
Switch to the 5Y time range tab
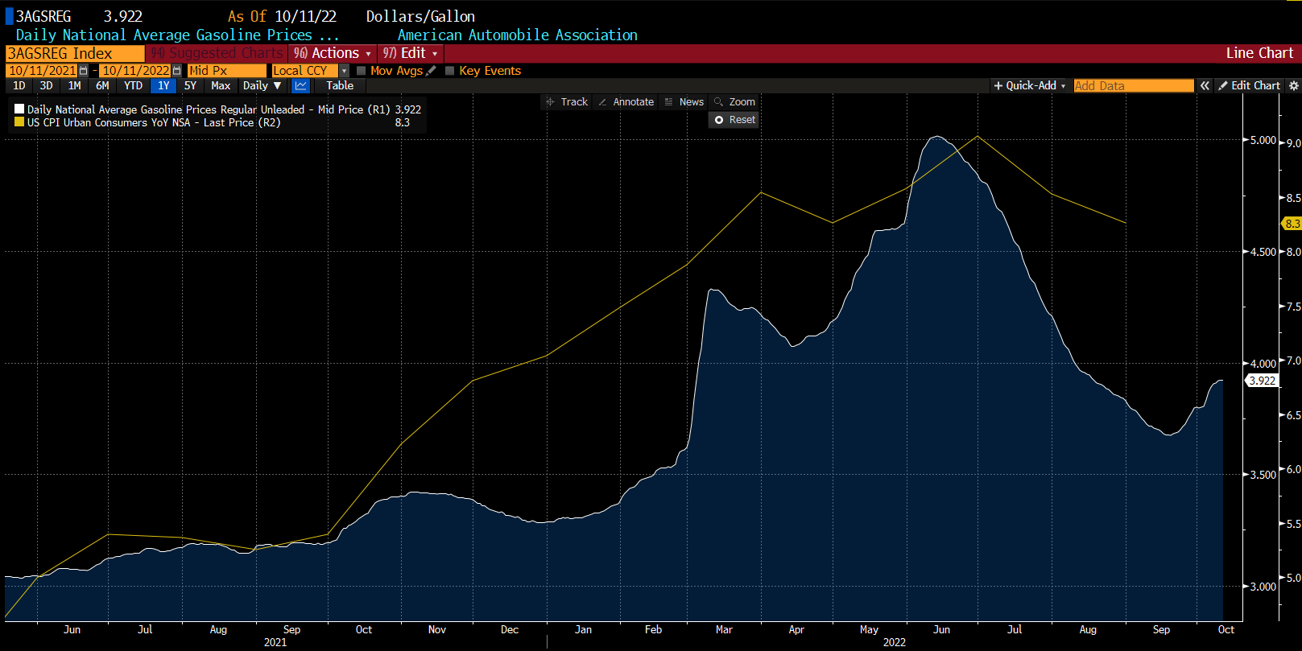pyautogui.click(x=190, y=85)
